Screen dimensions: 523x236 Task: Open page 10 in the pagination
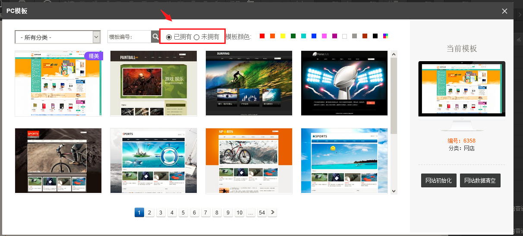(x=239, y=212)
